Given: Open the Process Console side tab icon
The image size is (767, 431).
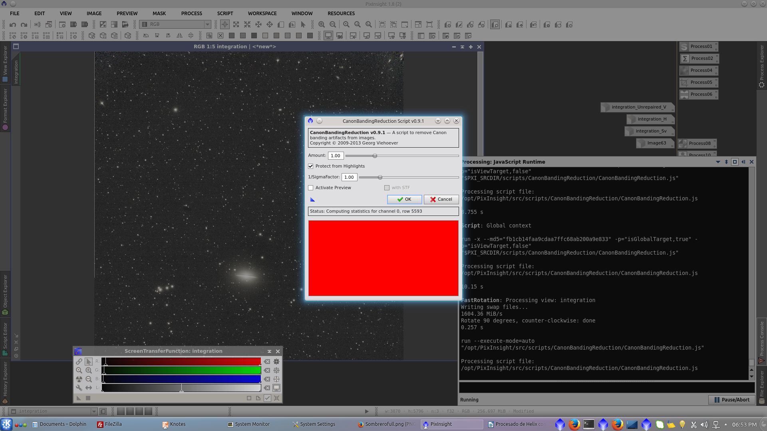Looking at the screenshot, I should 762,361.
